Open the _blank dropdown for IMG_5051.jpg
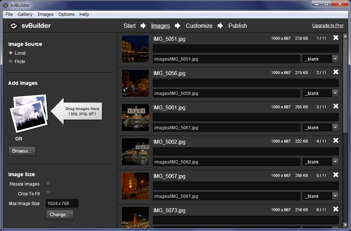Screen dimensions: 351x231 [335, 59]
